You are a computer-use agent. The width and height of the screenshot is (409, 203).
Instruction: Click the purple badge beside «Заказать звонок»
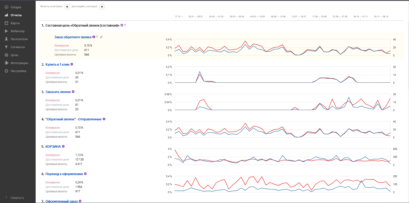click(73, 92)
